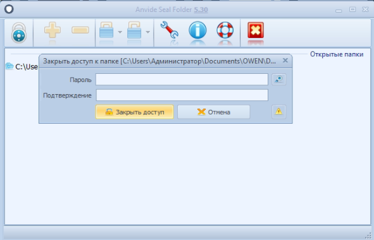
Task: Add a folder with the plus icon
Action: pyautogui.click(x=53, y=30)
